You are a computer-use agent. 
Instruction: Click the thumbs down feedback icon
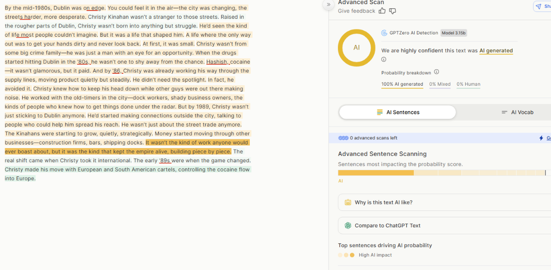(392, 11)
